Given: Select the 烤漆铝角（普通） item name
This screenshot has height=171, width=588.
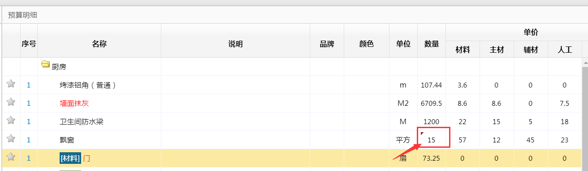Looking at the screenshot, I should (x=88, y=85).
